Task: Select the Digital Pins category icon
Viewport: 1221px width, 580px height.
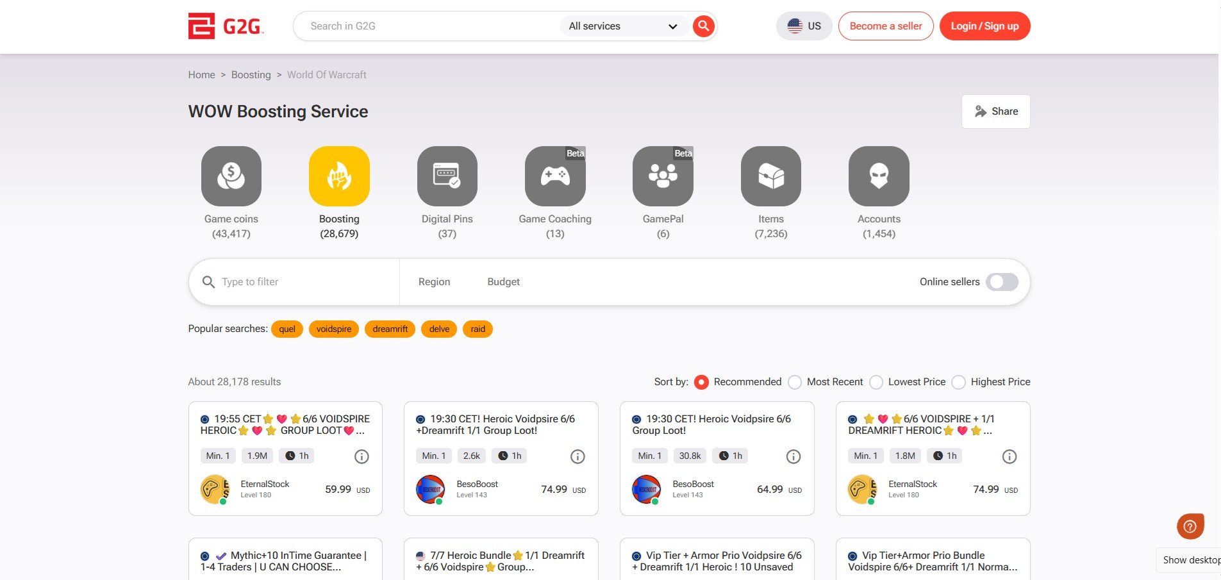Action: [447, 176]
